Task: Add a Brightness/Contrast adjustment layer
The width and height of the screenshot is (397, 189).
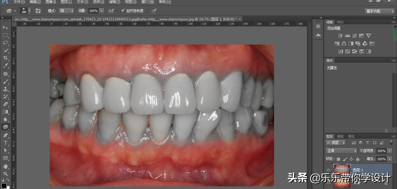Action: tap(340, 35)
